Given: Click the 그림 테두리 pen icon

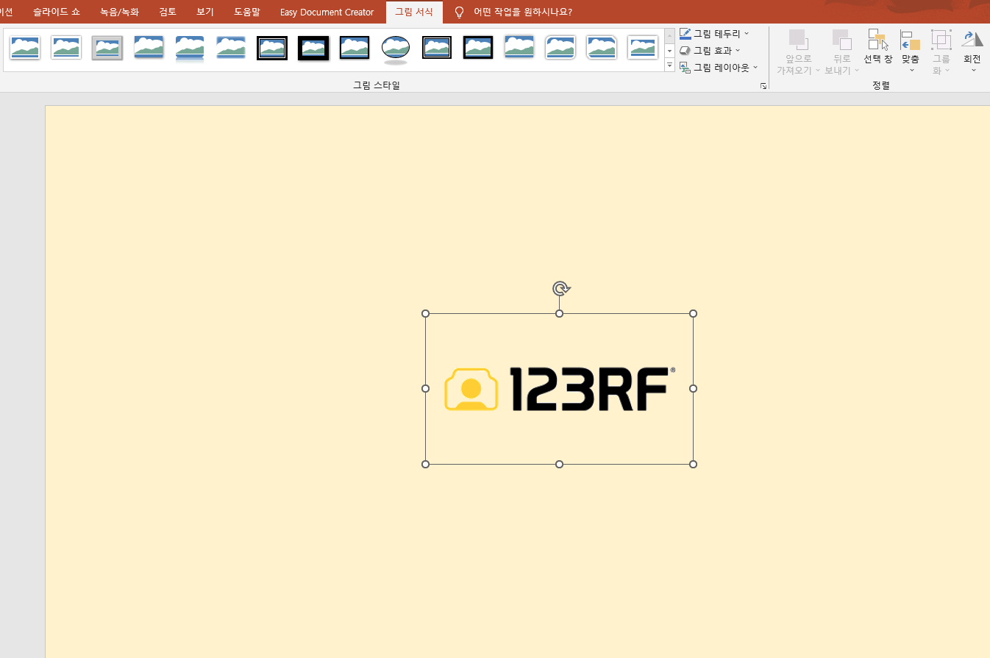Looking at the screenshot, I should (685, 34).
